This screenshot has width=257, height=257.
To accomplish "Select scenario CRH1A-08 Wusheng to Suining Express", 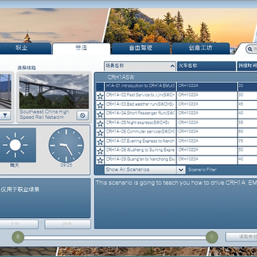I will click(141, 151).
